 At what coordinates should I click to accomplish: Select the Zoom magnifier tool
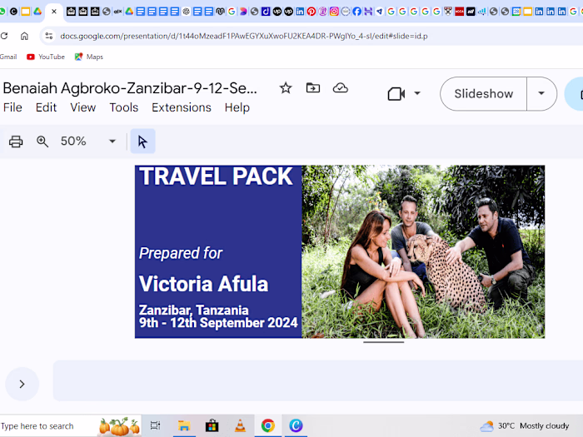pyautogui.click(x=42, y=142)
